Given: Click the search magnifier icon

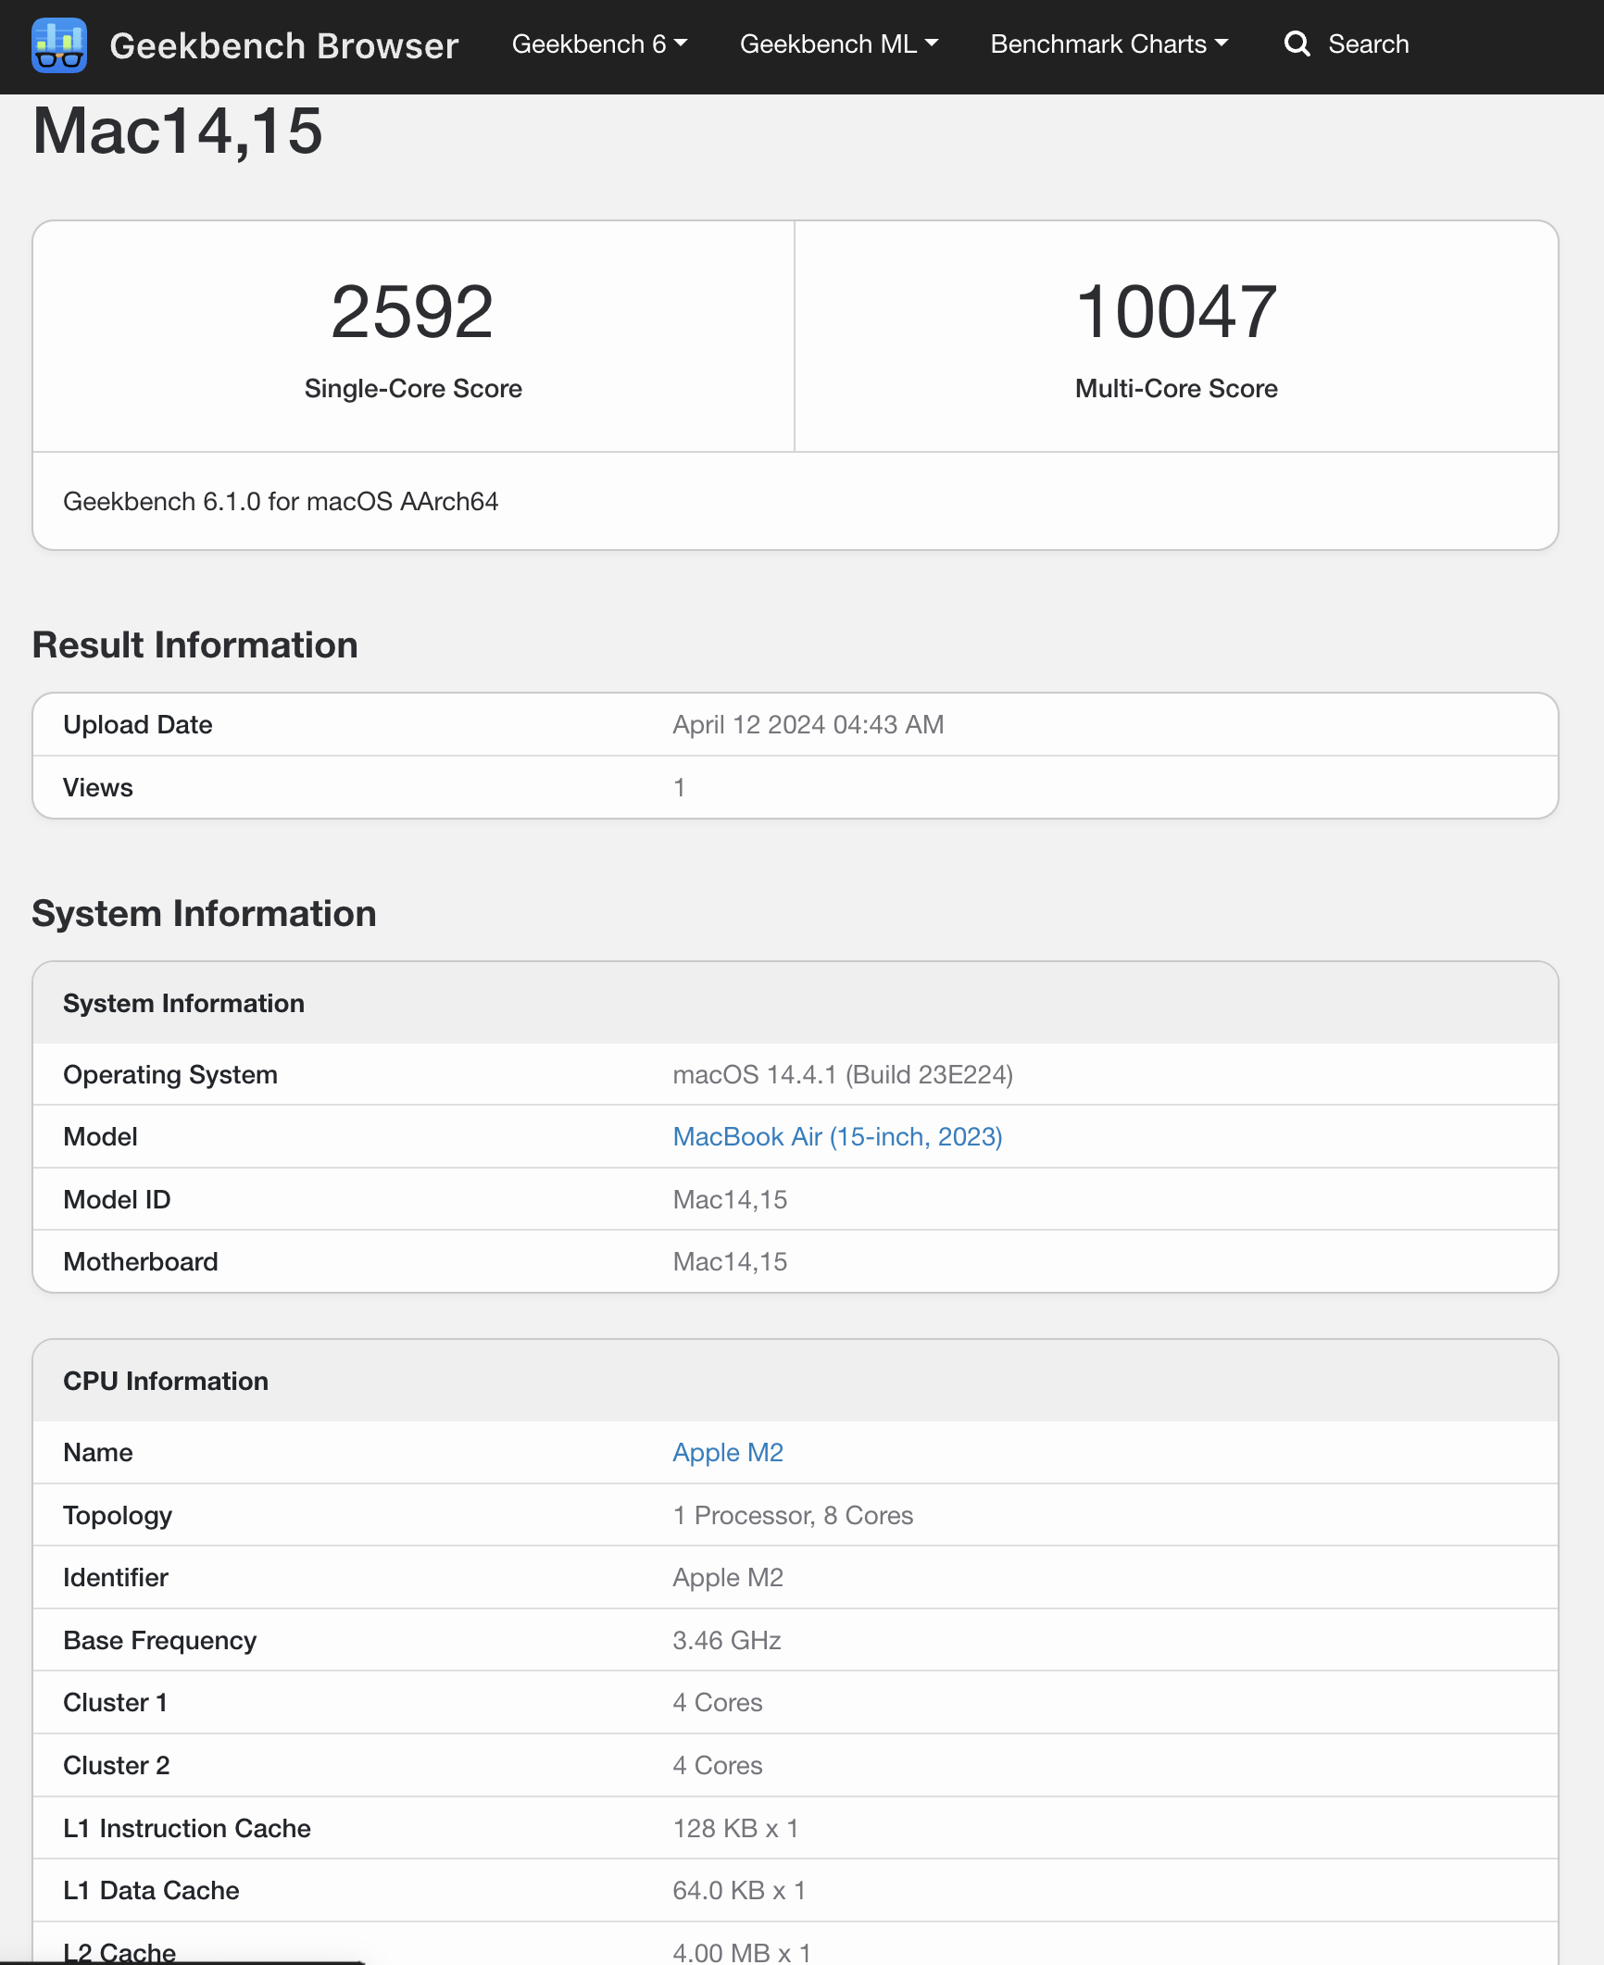Looking at the screenshot, I should (1297, 44).
